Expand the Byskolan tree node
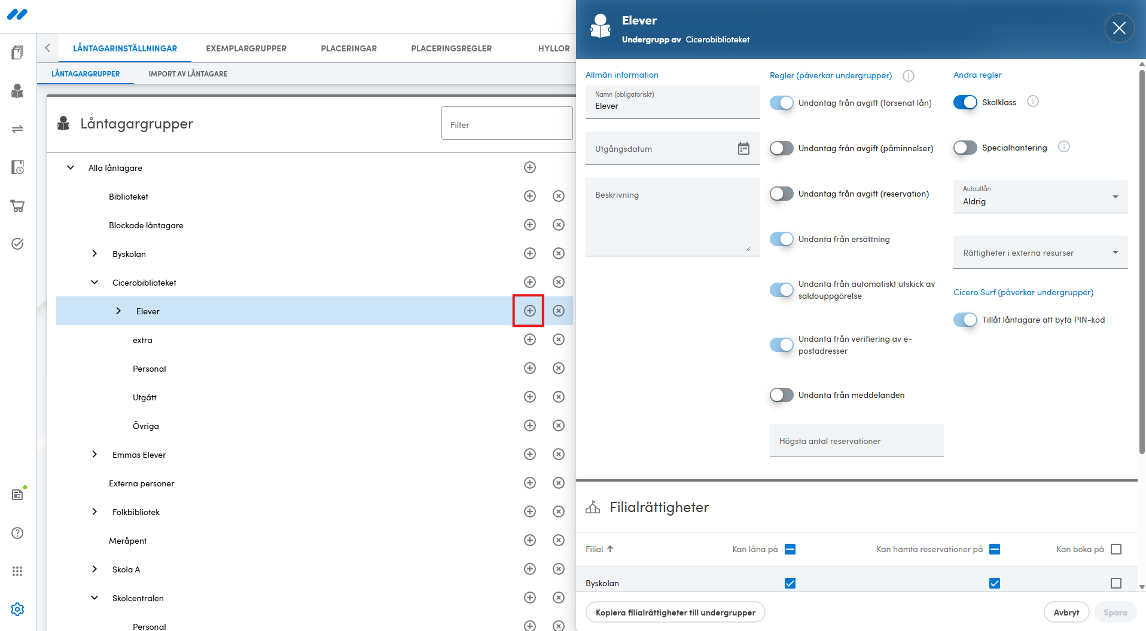This screenshot has height=631, width=1146. (x=95, y=253)
